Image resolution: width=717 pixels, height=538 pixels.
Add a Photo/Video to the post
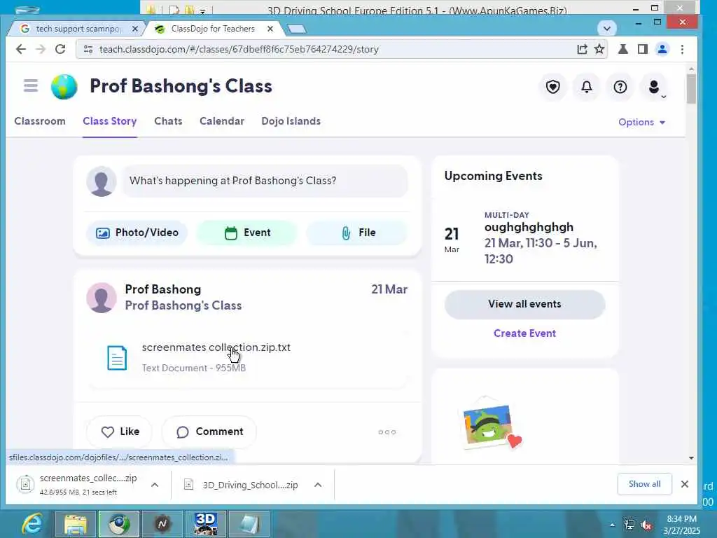pyautogui.click(x=137, y=233)
